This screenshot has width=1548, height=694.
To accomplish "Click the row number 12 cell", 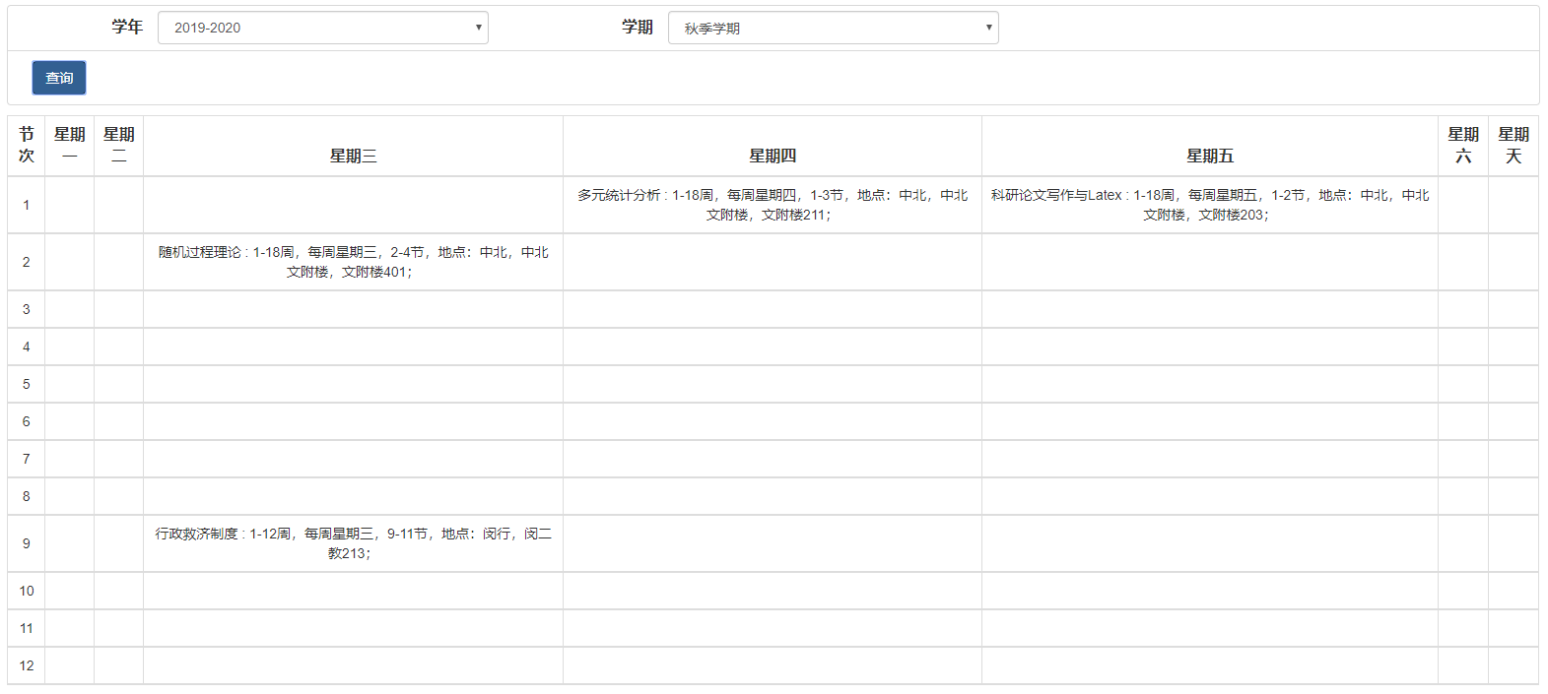I will (x=27, y=665).
